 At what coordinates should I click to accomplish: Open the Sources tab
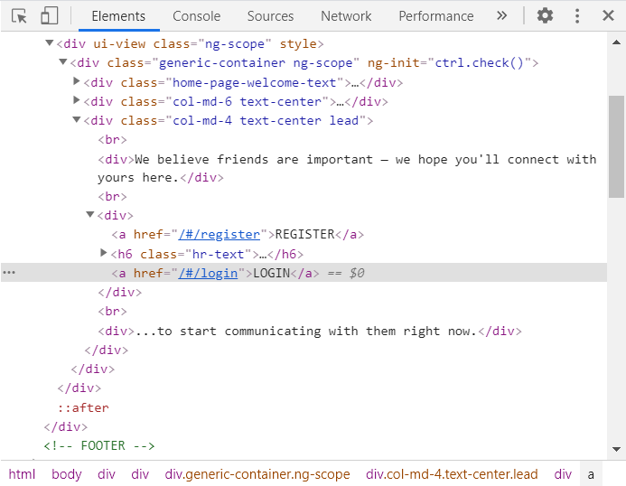tap(270, 16)
